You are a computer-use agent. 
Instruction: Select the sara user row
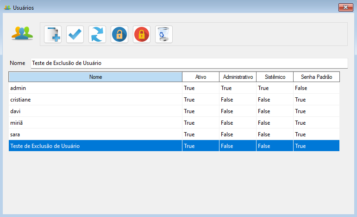click(x=95, y=134)
